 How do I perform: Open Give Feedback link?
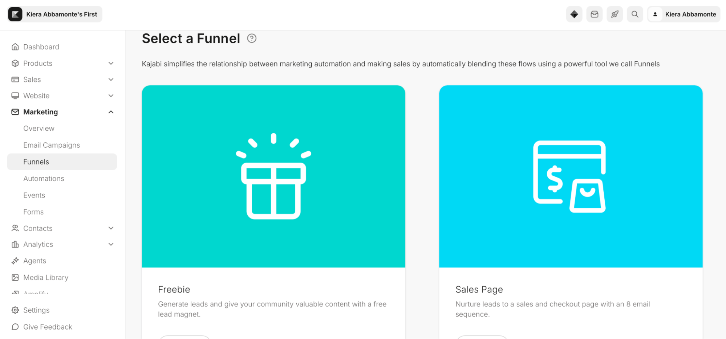tap(48, 327)
